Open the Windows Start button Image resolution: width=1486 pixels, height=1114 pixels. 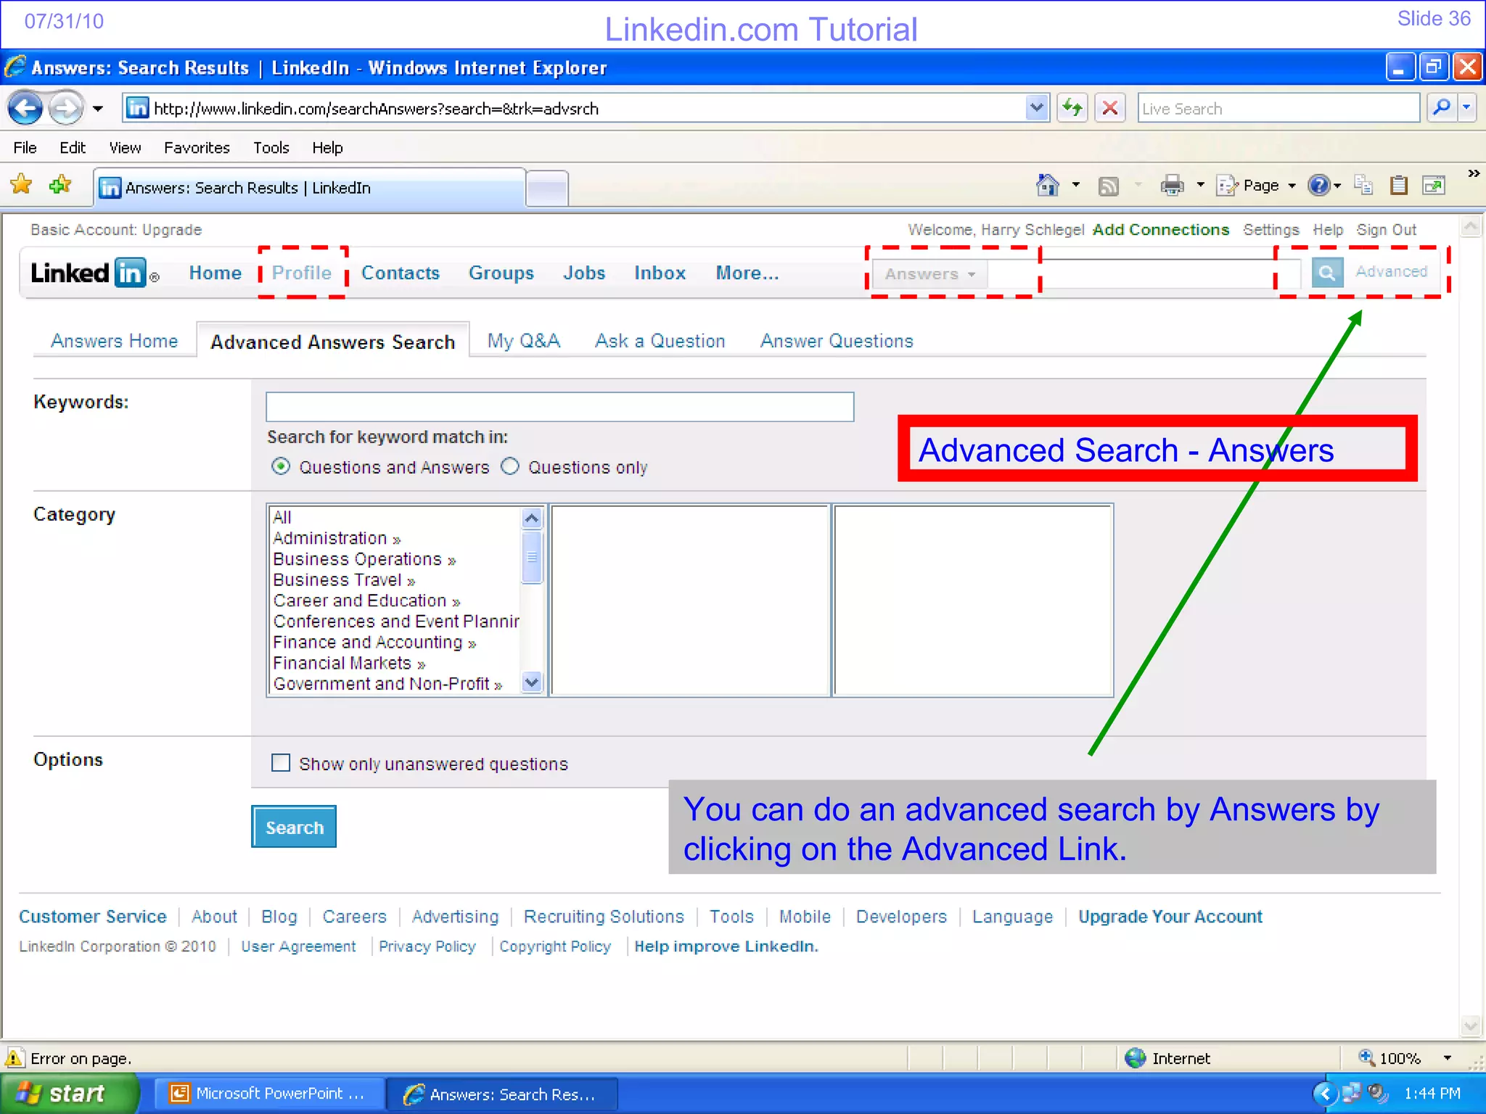(69, 1094)
